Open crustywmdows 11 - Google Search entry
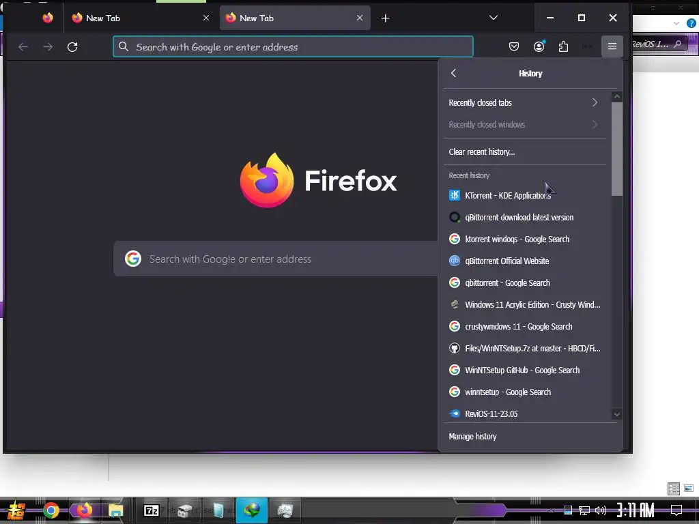The image size is (699, 524). click(x=525, y=327)
